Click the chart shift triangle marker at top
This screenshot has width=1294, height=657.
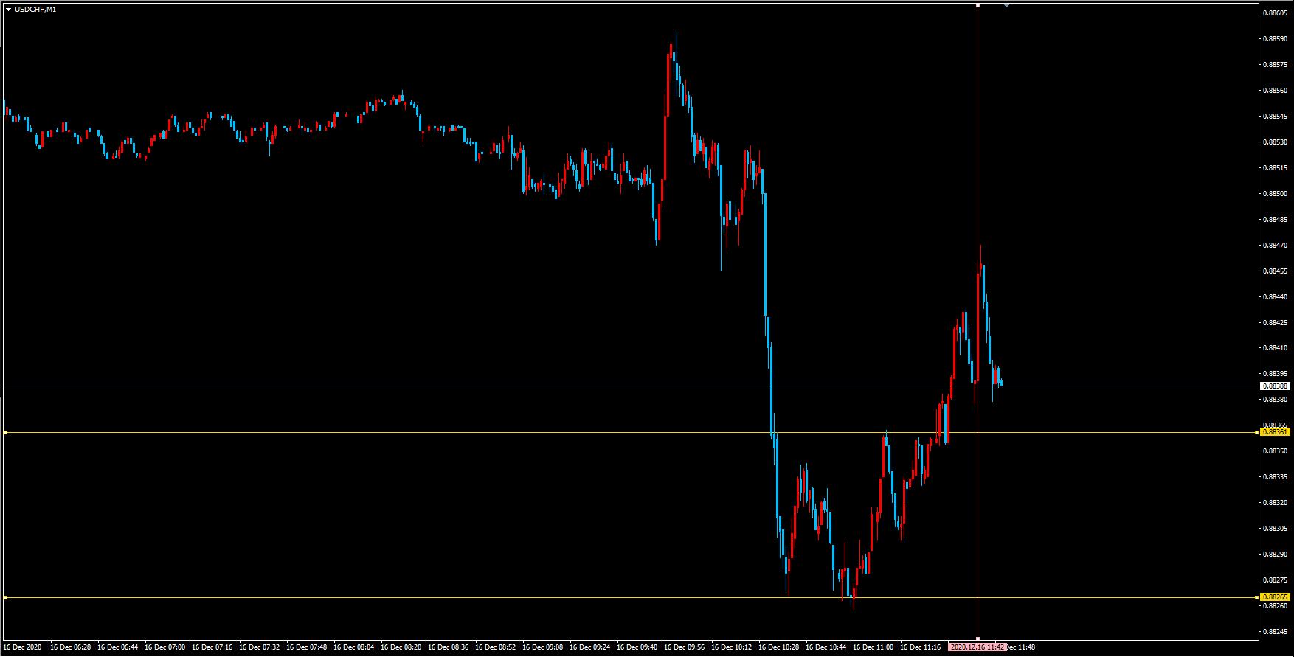(1006, 5)
